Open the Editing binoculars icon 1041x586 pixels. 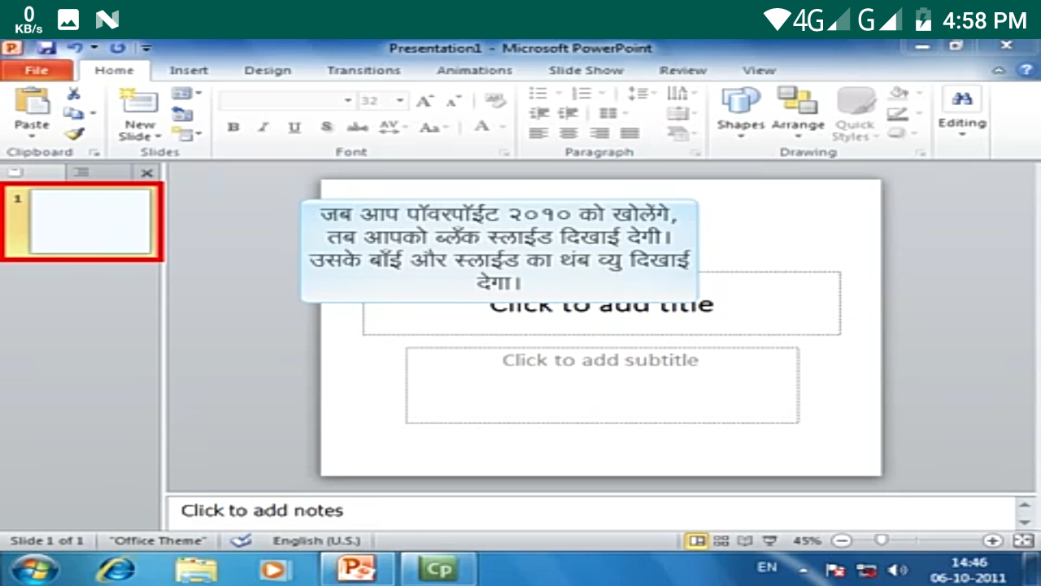[962, 101]
